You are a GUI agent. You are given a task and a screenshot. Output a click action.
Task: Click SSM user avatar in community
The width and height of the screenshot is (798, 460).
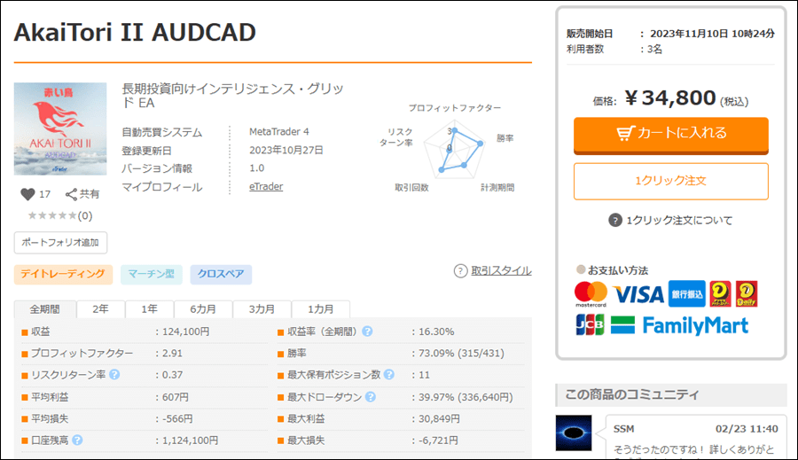pyautogui.click(x=574, y=433)
